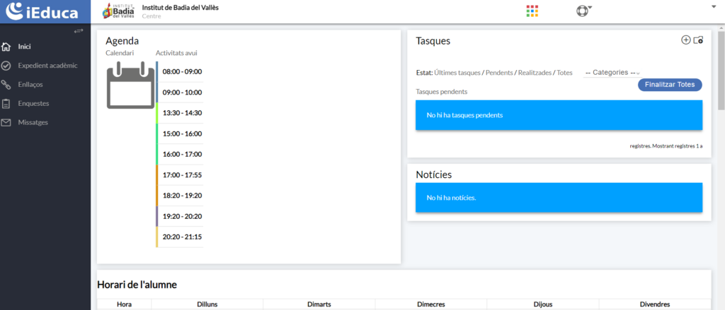Open the help lifebuoy icon
Screen dimensions: 725x310
[582, 11]
